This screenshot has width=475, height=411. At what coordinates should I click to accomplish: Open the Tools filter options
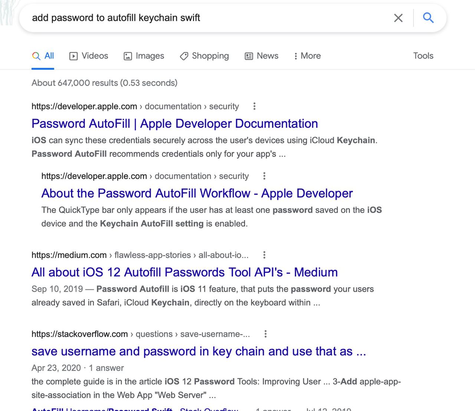[x=423, y=56]
